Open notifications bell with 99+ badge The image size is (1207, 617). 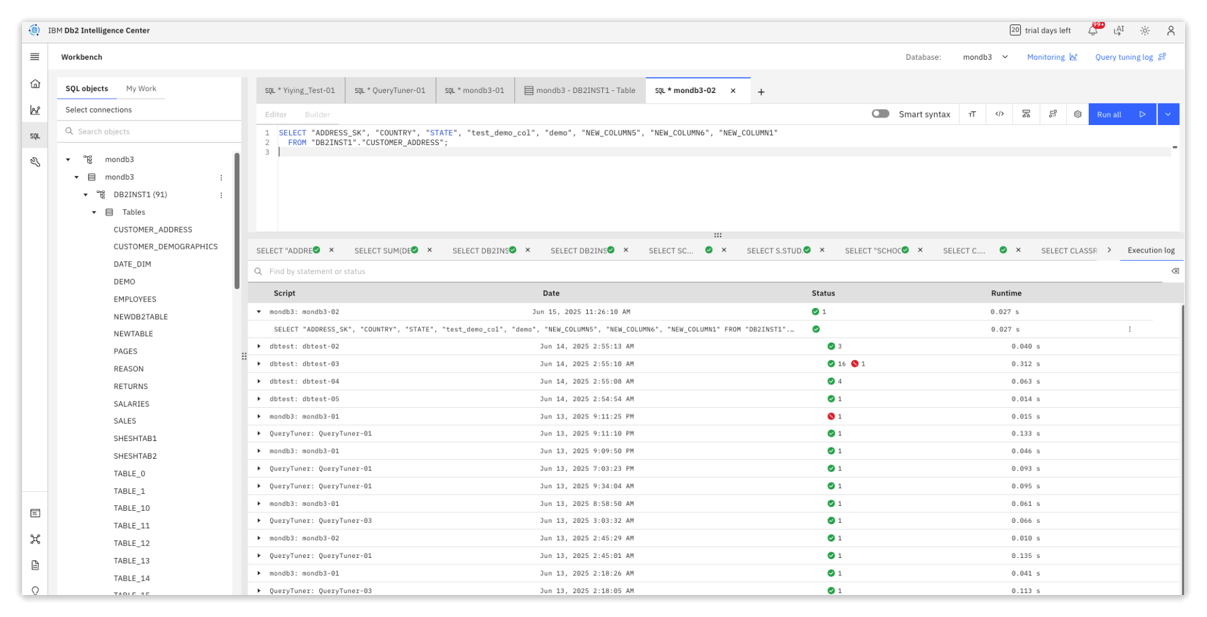coord(1093,30)
